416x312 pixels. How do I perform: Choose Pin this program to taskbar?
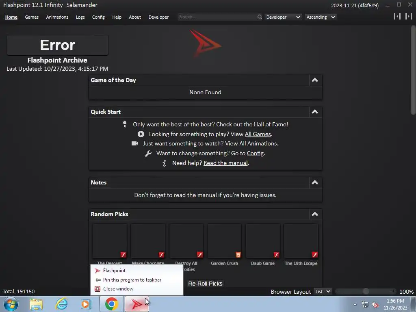pos(136,280)
